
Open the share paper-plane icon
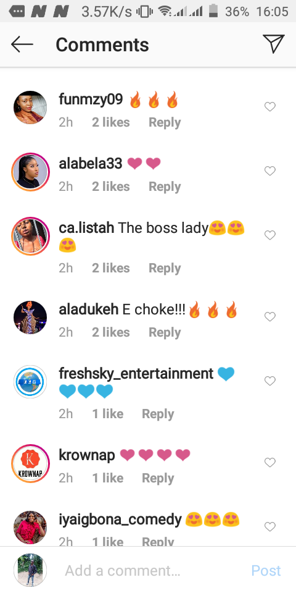(273, 44)
